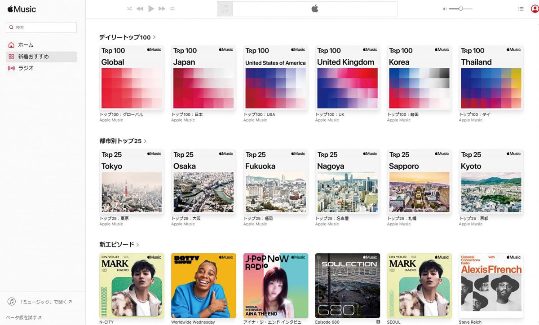Click the ホーム house icon
The height and width of the screenshot is (325, 539).
point(11,45)
